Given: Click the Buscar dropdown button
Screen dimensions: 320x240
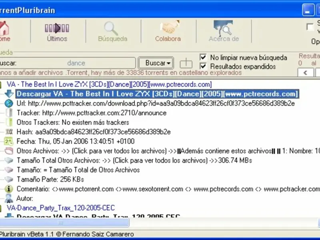Looking at the screenshot, I should [156, 63].
